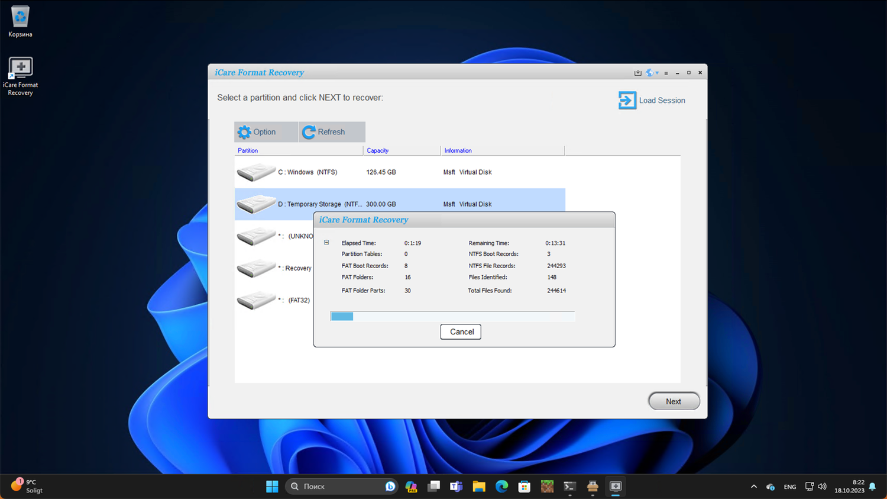Click the drive icon for the FAT32 partition

(x=256, y=300)
